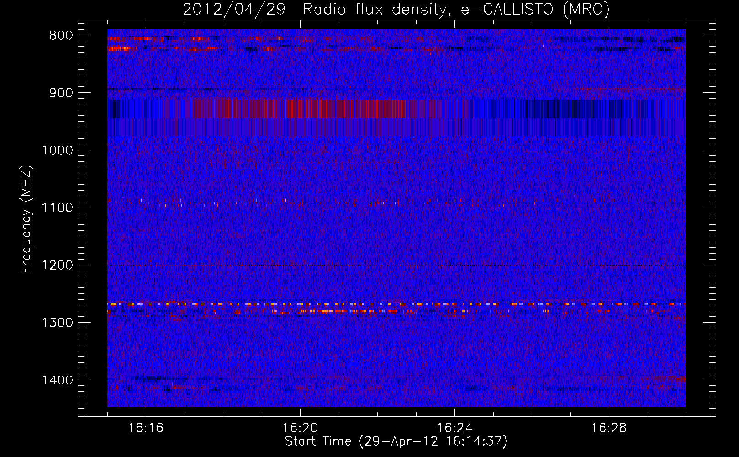Select the 1400 frequency tick label
The height and width of the screenshot is (457, 739).
click(x=58, y=380)
